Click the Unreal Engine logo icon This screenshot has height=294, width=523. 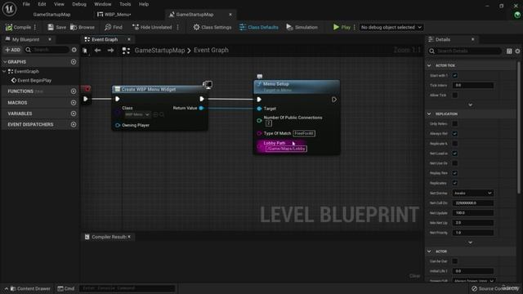pyautogui.click(x=9, y=9)
